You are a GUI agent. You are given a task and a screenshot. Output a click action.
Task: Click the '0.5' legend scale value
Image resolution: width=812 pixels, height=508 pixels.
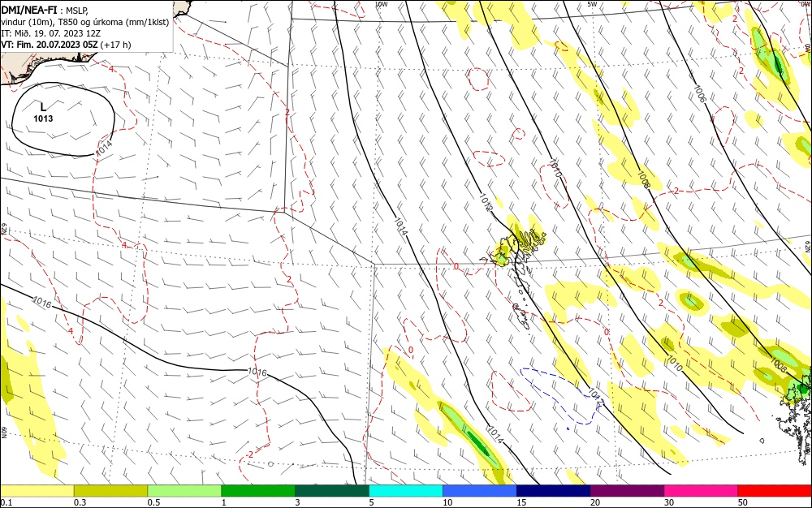click(x=153, y=502)
